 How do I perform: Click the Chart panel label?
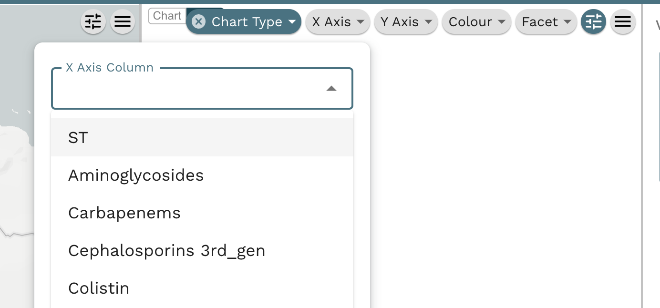167,16
